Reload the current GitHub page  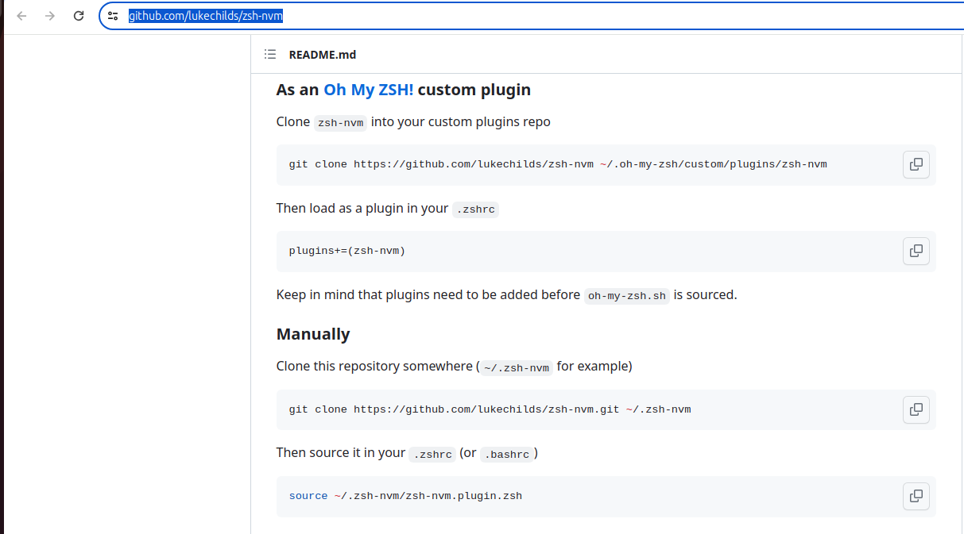79,16
